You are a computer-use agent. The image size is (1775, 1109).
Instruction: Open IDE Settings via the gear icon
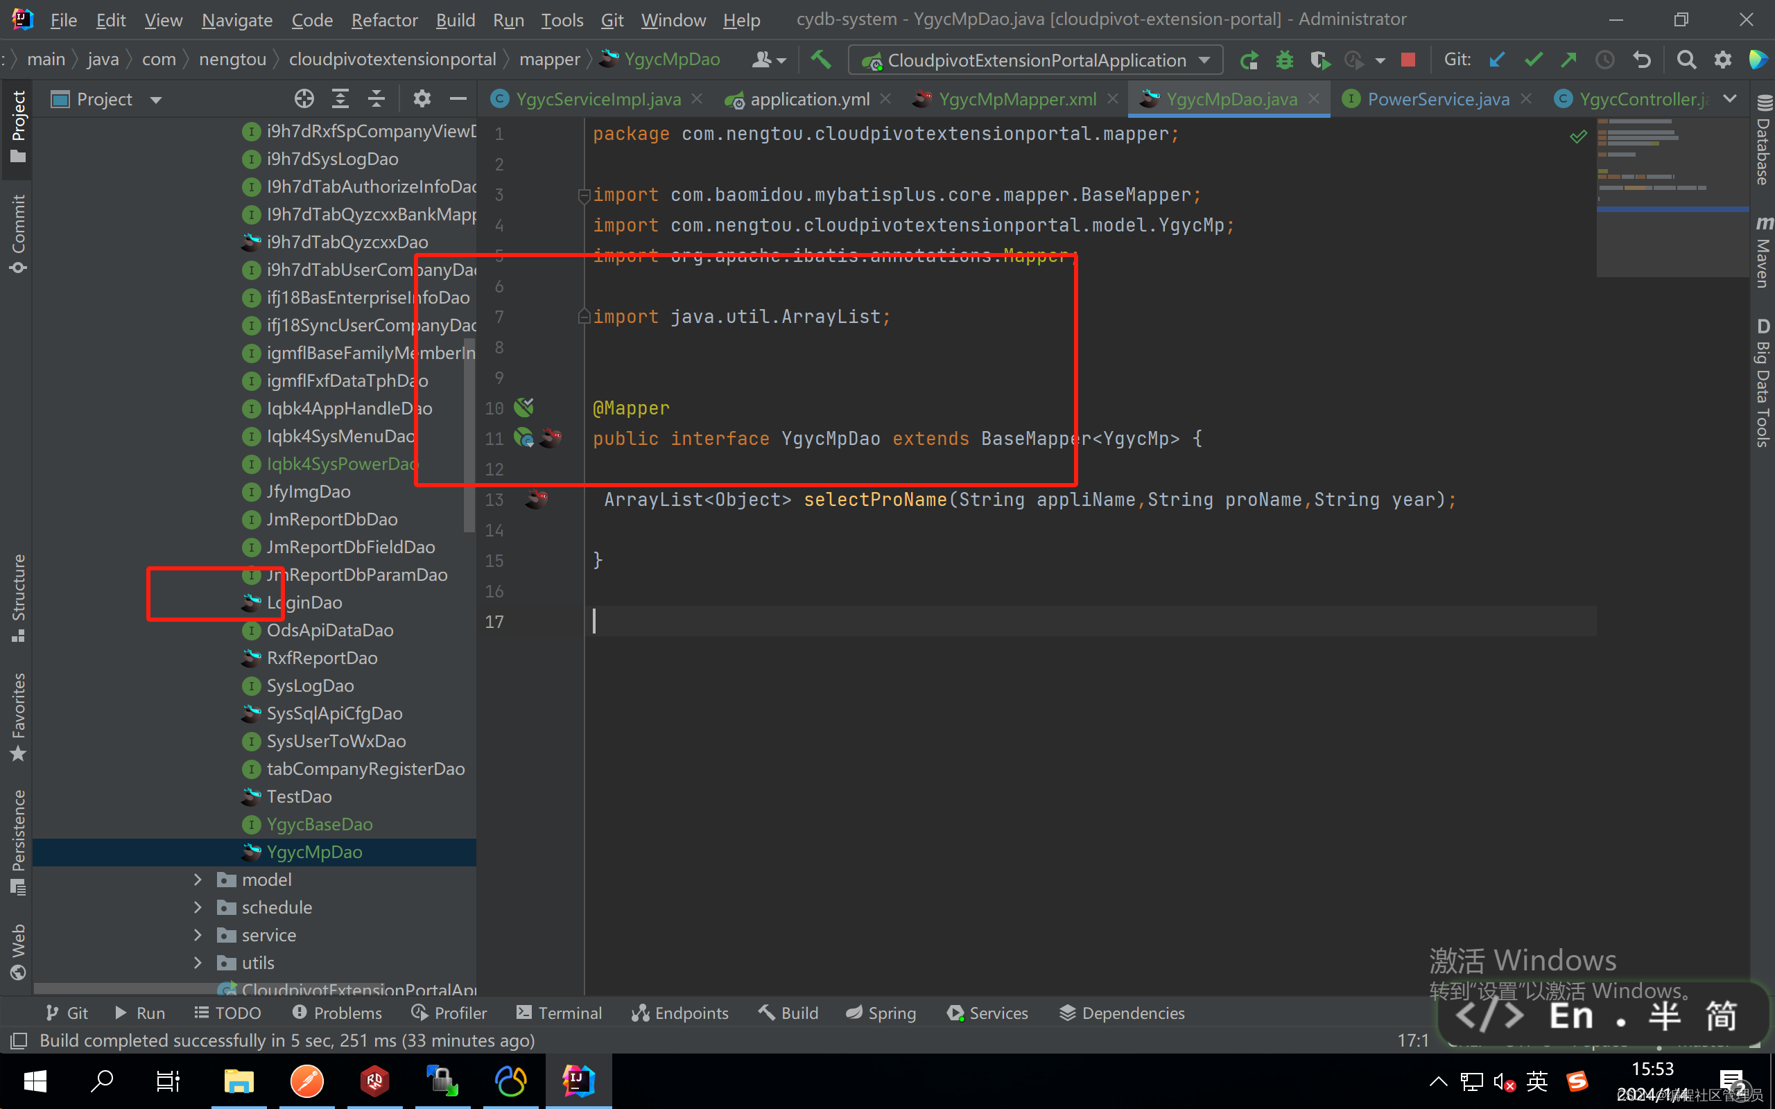pos(1723,60)
